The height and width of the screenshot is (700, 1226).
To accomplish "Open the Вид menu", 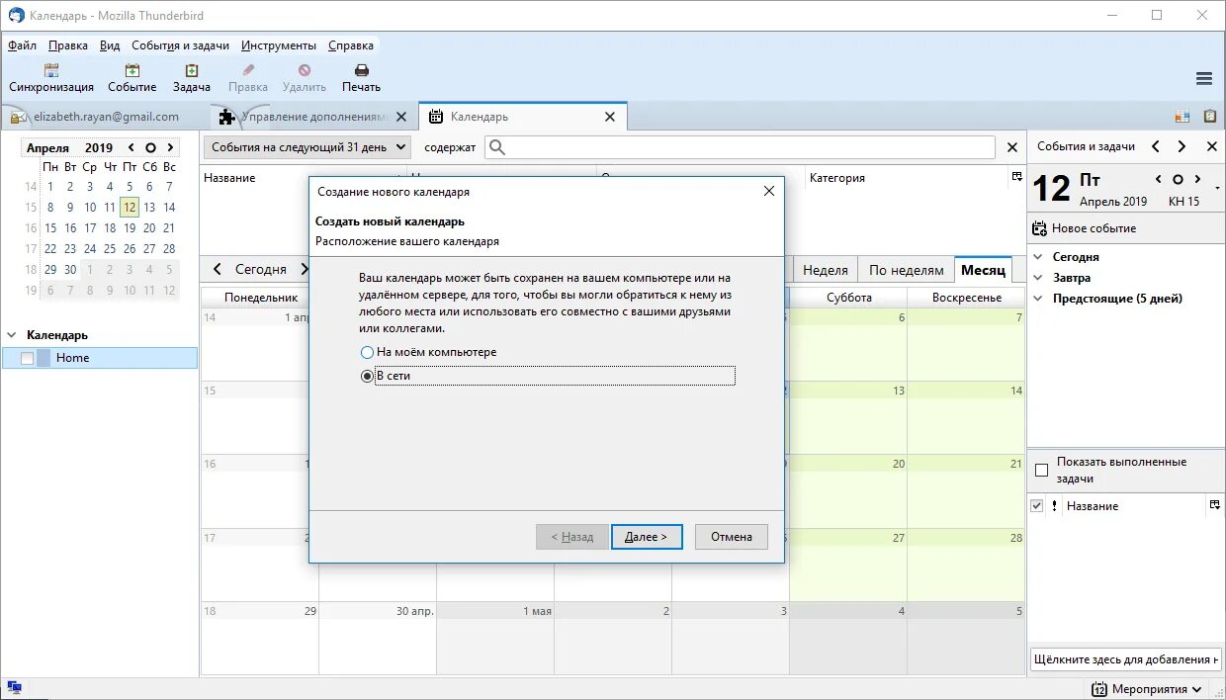I will pyautogui.click(x=110, y=45).
